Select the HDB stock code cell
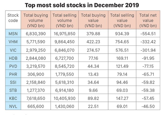165x115 pixels. (13, 58)
